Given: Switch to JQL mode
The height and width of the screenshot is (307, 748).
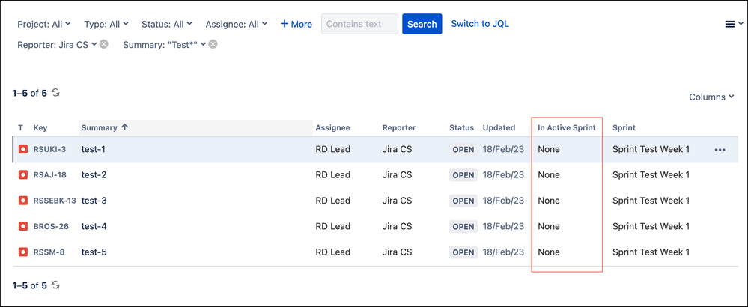Looking at the screenshot, I should point(480,23).
